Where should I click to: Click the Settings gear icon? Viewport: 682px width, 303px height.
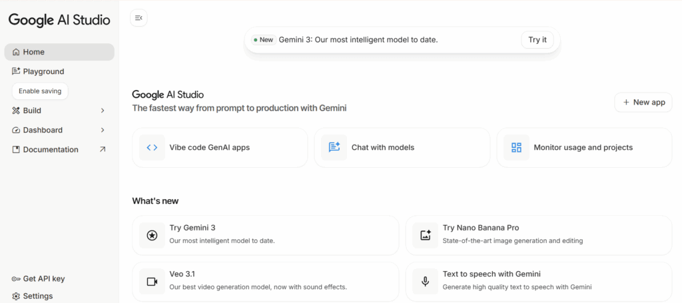point(16,296)
